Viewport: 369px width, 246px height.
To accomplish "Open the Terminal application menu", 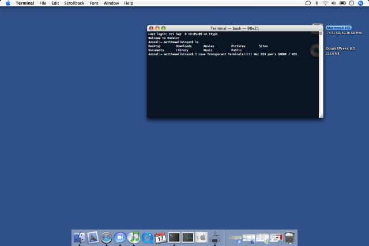I will tap(25, 3).
